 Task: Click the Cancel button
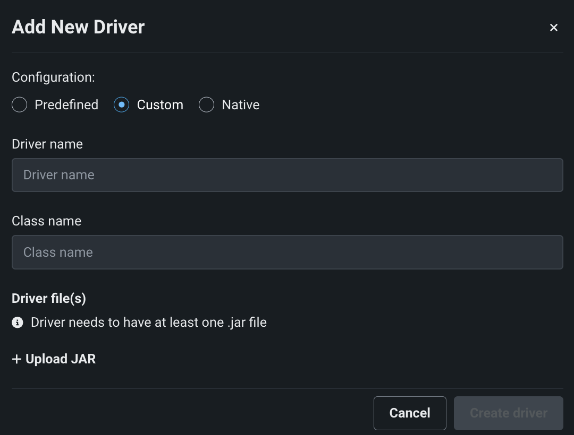click(x=410, y=413)
